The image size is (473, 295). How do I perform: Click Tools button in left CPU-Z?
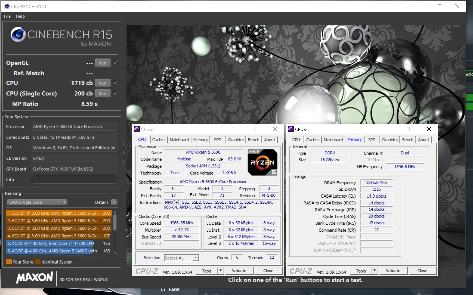pos(207,271)
